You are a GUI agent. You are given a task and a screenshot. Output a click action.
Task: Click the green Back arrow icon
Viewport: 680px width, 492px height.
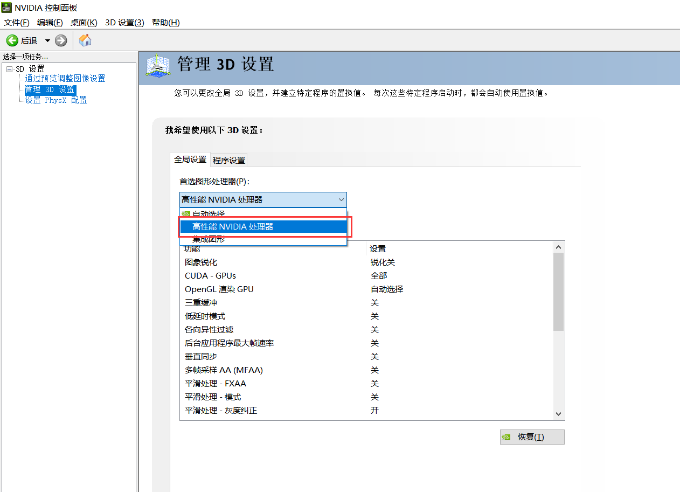[12, 40]
